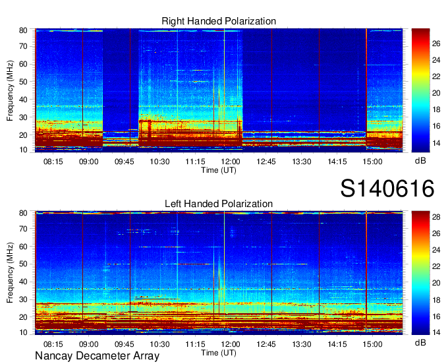Viewport: 448px width, 364px height.
Task: Click the 09:45 tick label on bottom plot
Action: (125, 344)
